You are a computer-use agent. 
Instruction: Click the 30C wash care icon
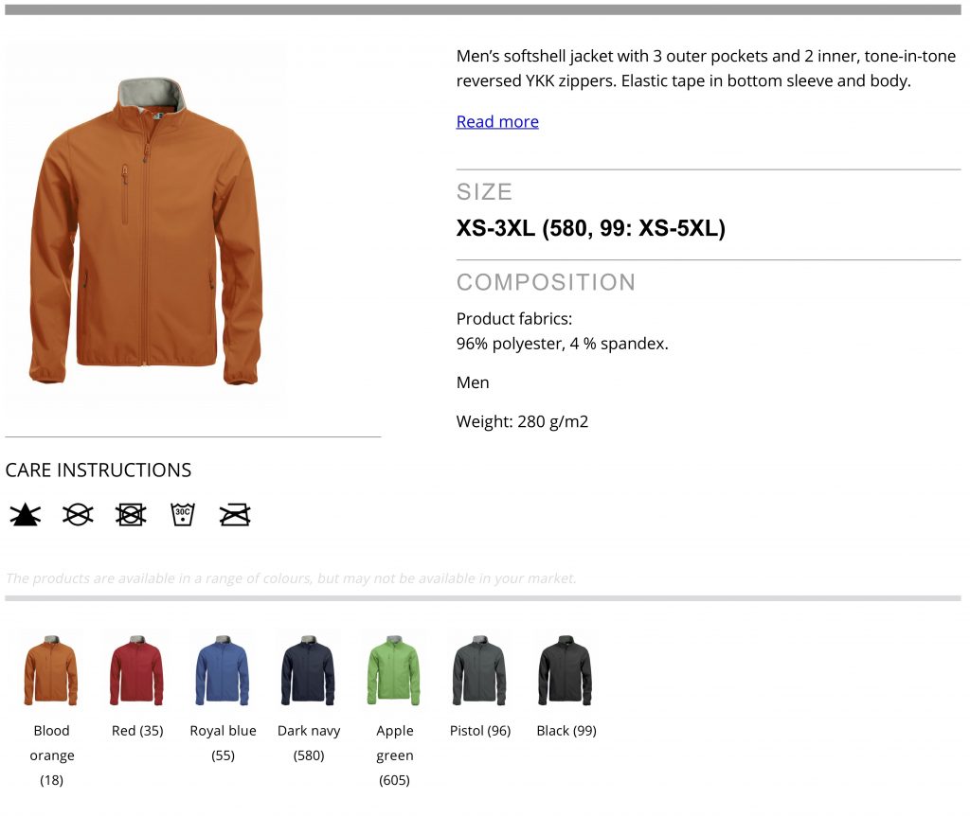pos(183,515)
